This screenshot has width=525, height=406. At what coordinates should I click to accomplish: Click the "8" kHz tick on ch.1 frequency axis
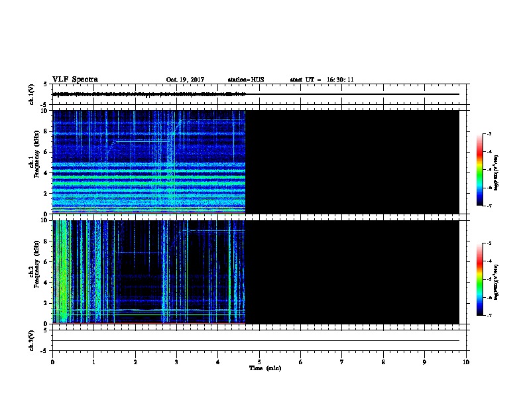[46, 131]
